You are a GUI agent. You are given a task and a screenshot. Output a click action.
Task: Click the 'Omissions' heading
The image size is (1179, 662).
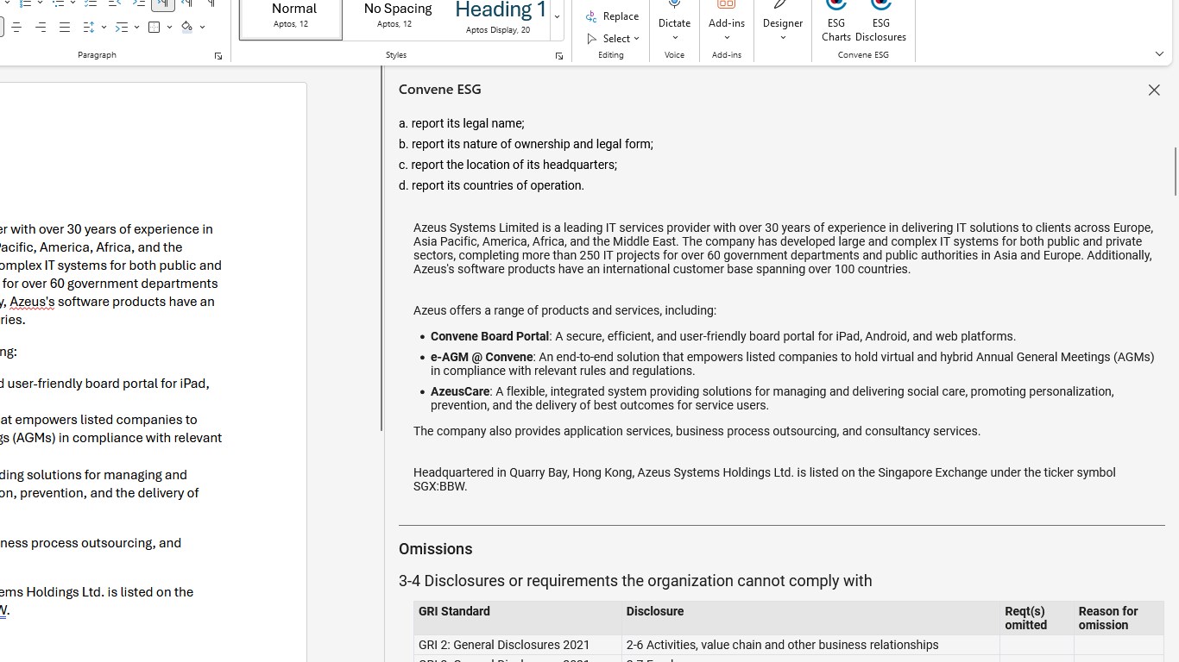pyautogui.click(x=436, y=549)
